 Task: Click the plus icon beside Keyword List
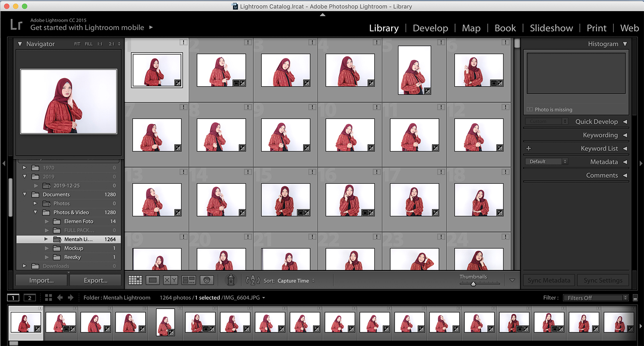click(529, 149)
